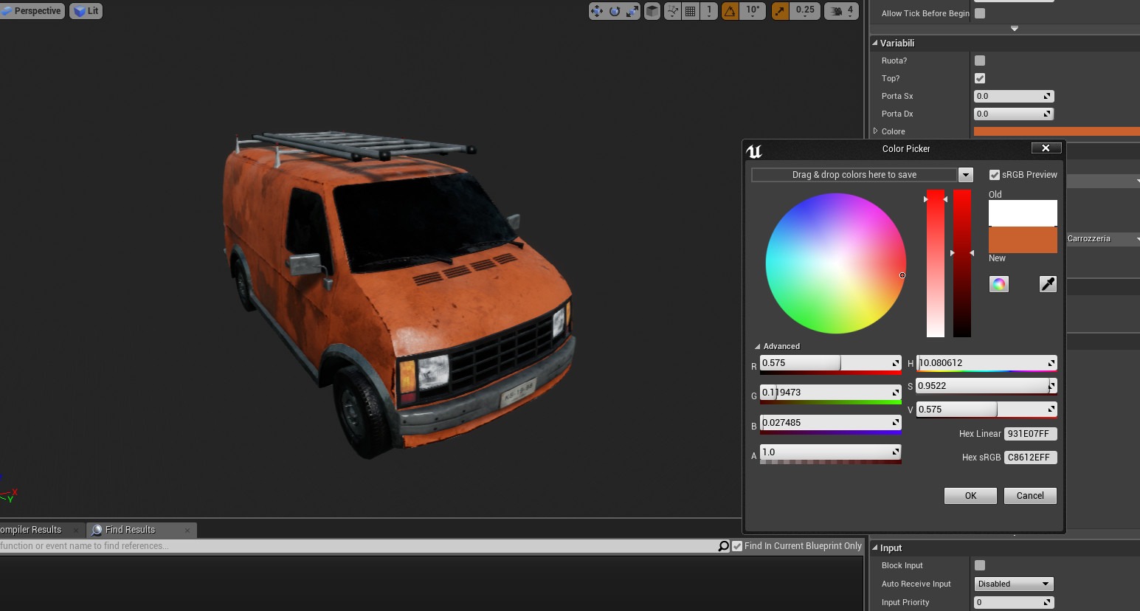Click the A alpha value field
Image resolution: width=1140 pixels, height=611 pixels.
pos(830,452)
